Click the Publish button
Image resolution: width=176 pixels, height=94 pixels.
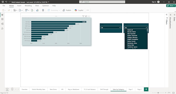point(67,10)
